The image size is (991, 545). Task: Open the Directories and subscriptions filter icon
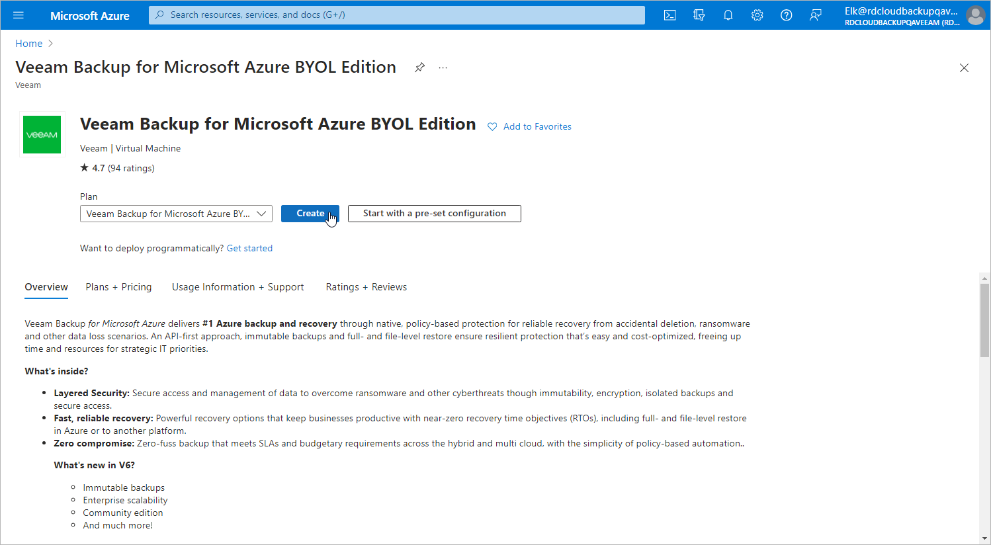(699, 15)
